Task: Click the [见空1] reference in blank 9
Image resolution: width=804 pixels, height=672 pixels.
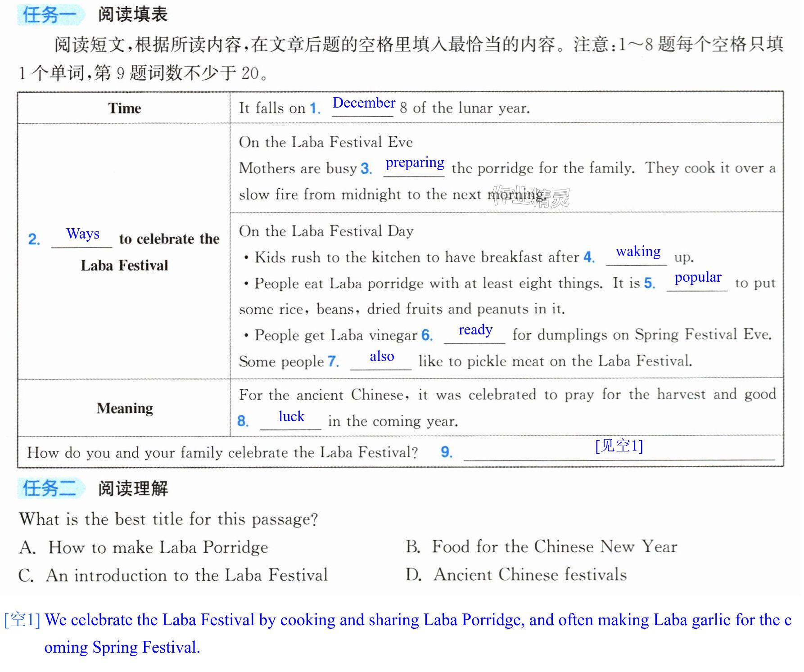Action: point(619,446)
